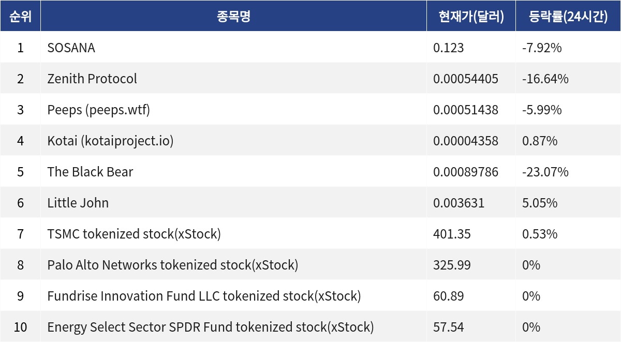
Task: Click the price 0.00089786
Action: click(x=466, y=172)
